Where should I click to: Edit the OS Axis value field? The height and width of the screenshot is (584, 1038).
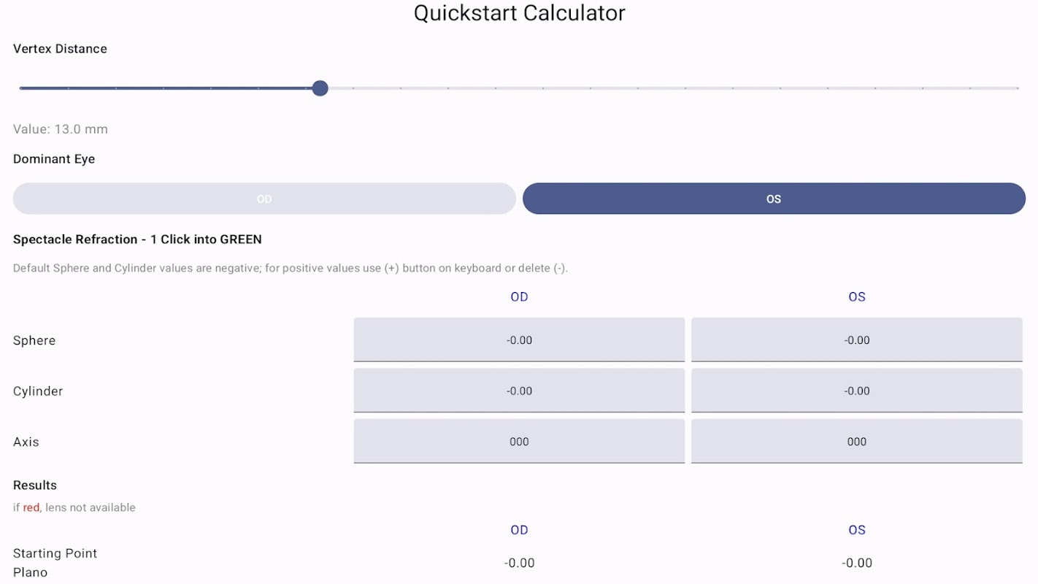(x=856, y=441)
